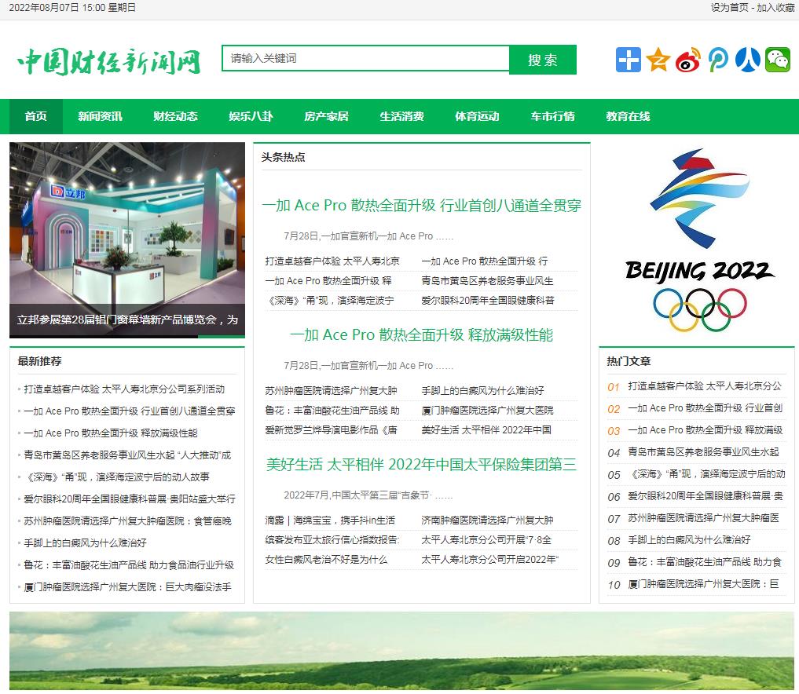Open the 房产家居 navigation tab
Viewport: 799px width, 694px height.
point(326,116)
